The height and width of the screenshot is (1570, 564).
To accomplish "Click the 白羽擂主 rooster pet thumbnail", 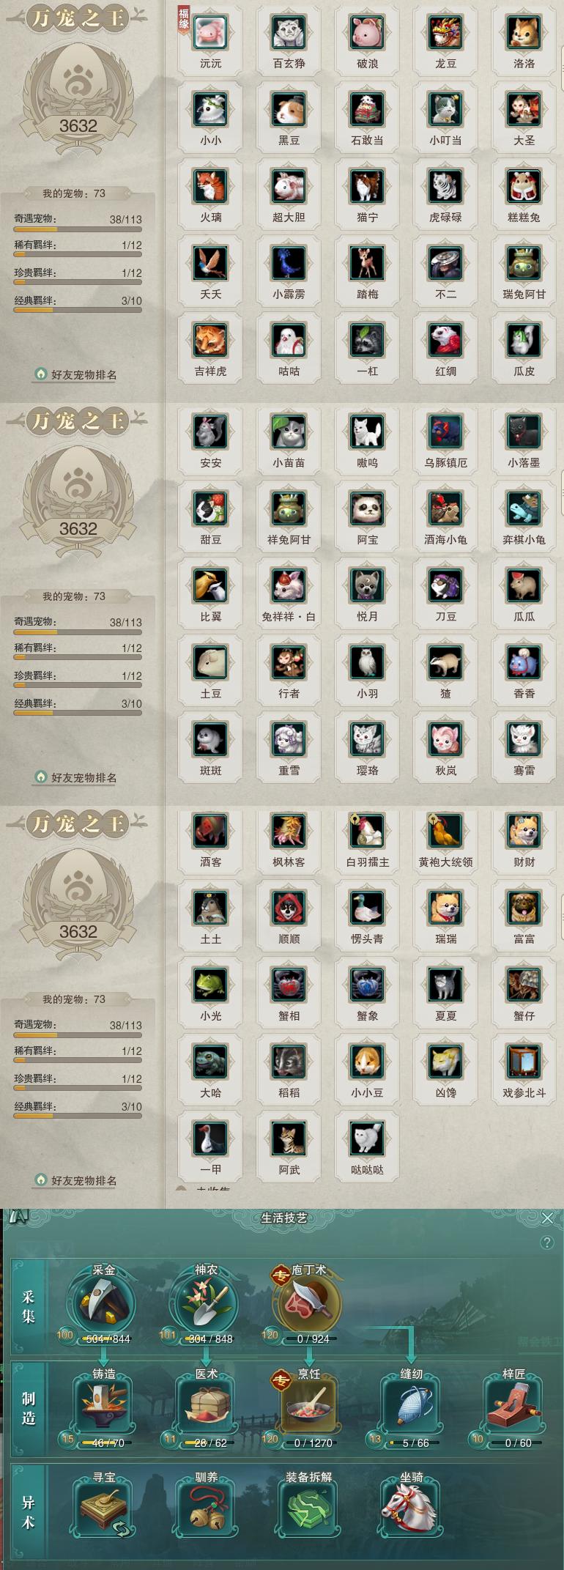I will click(x=367, y=832).
